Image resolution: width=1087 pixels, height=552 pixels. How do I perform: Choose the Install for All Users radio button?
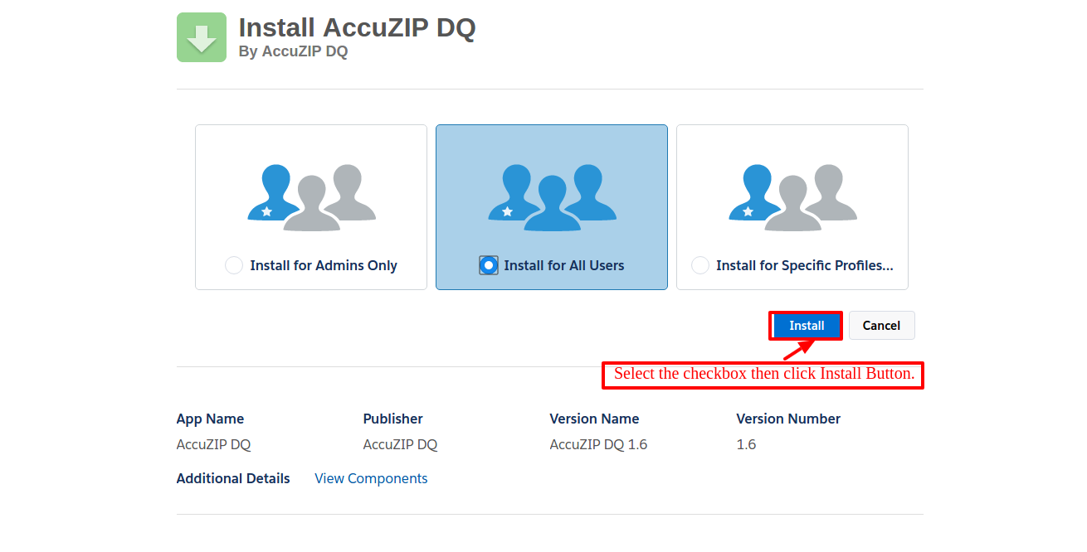point(489,265)
